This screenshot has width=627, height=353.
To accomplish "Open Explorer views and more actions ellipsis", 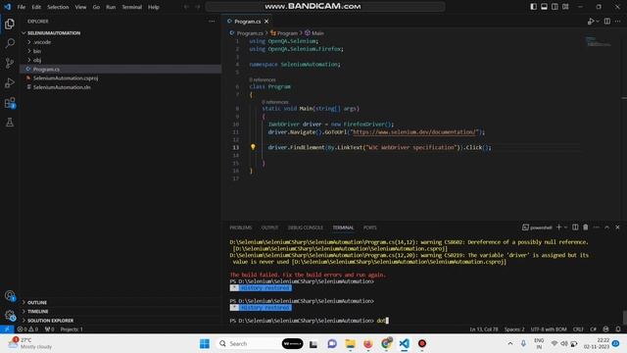I will [x=212, y=22].
